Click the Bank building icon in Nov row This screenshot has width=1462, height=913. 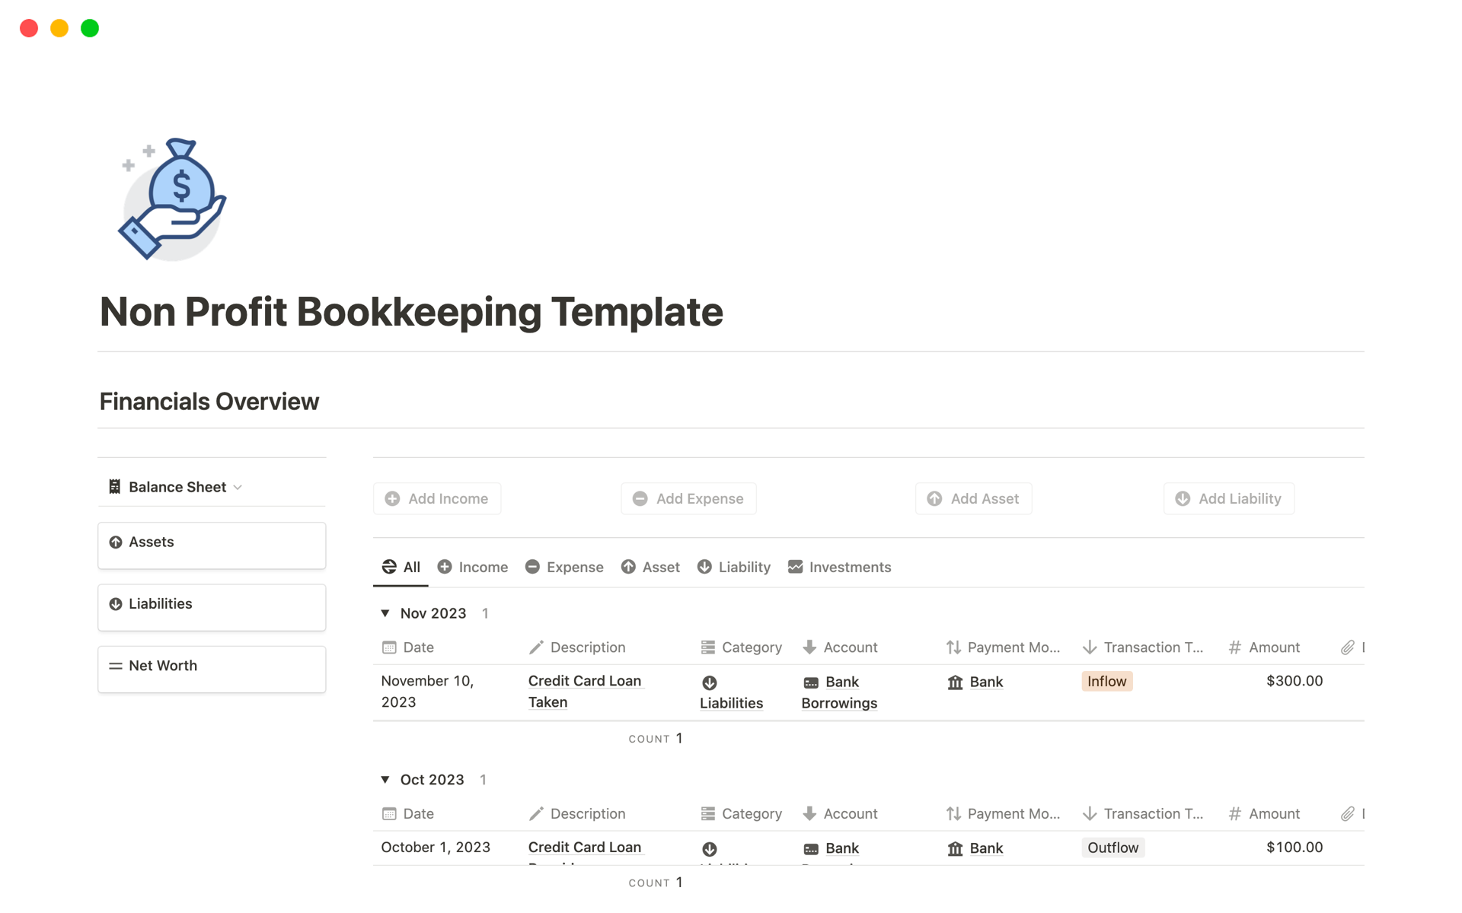(955, 682)
